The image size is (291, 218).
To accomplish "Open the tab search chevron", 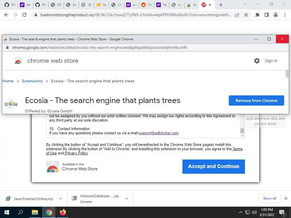I will point(245,4).
